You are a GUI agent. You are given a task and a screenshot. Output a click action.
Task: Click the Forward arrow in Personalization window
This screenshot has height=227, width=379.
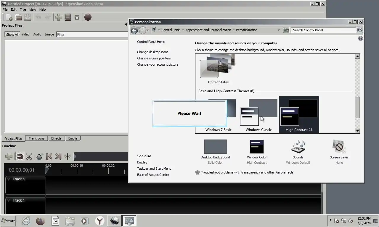(x=143, y=30)
